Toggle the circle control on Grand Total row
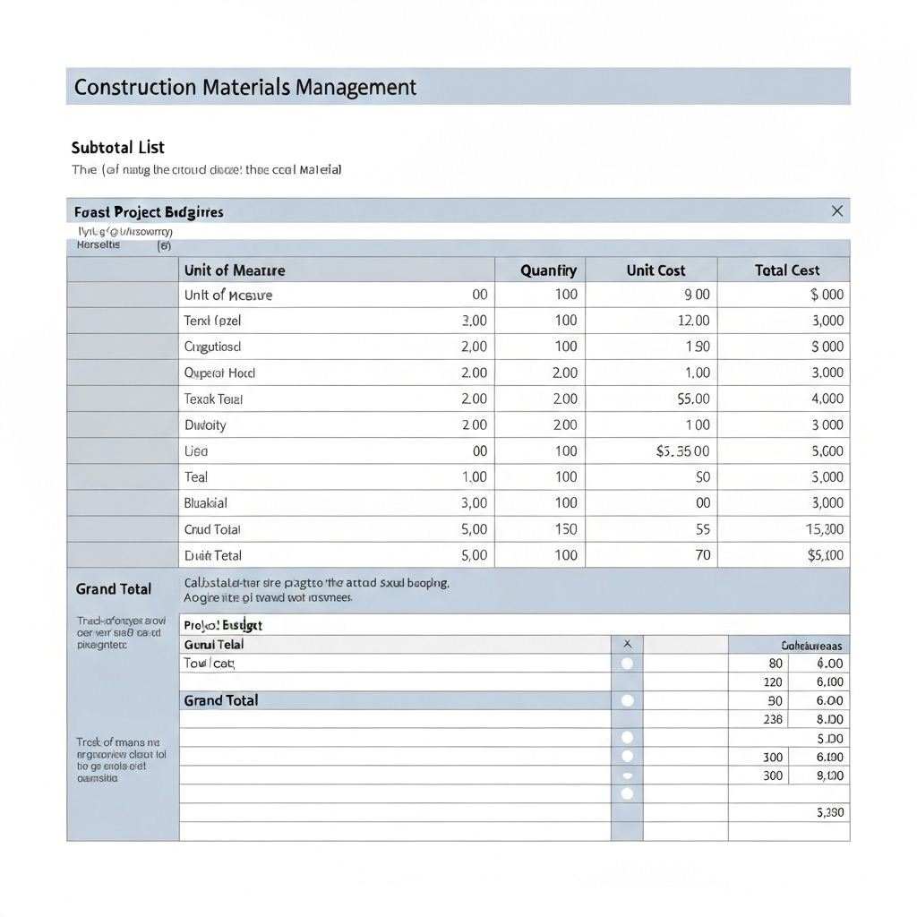Image resolution: width=917 pixels, height=917 pixels. tap(628, 700)
